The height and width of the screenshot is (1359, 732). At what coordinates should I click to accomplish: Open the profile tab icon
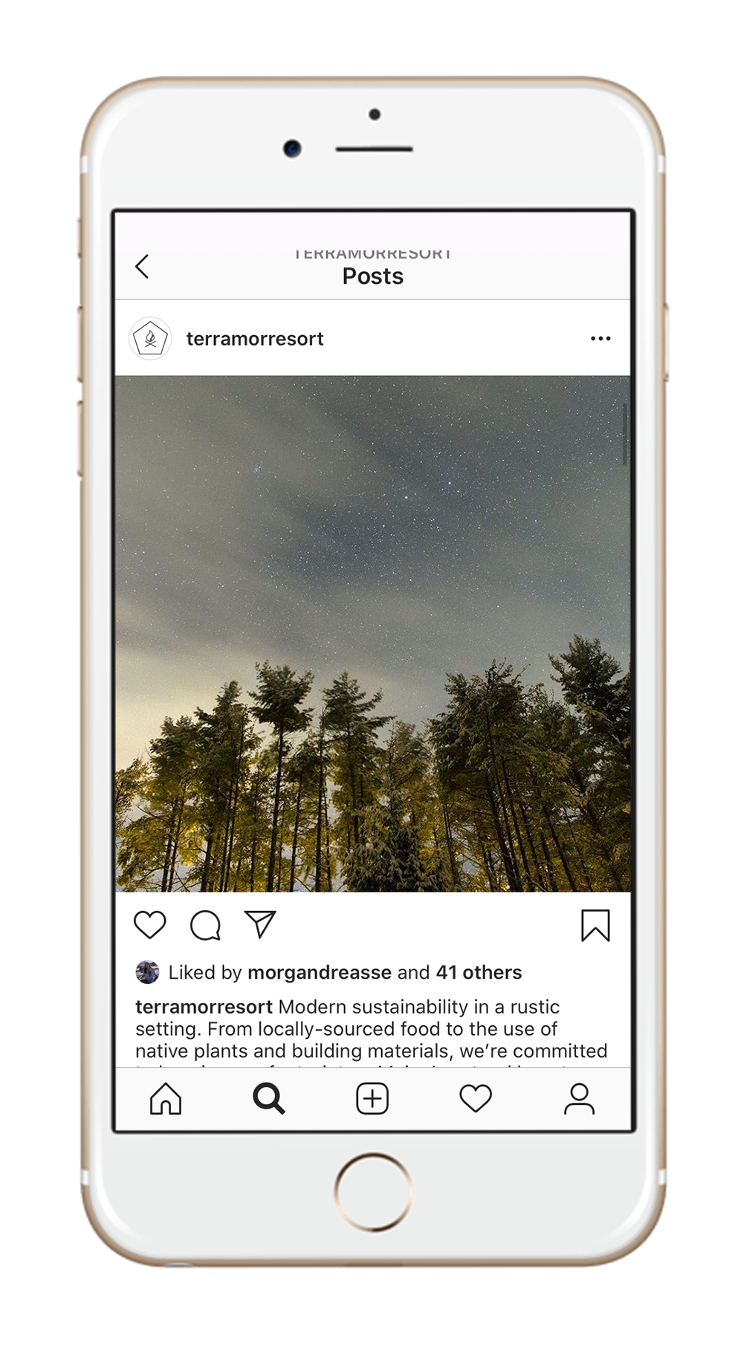579,1099
